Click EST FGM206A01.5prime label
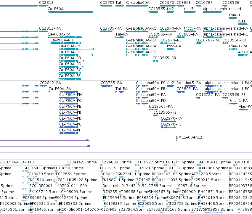The image size is (252, 214). click(x=213, y=162)
